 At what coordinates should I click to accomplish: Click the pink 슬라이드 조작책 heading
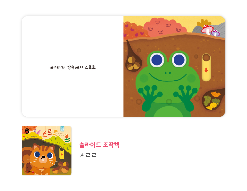pyautogui.click(x=99, y=145)
